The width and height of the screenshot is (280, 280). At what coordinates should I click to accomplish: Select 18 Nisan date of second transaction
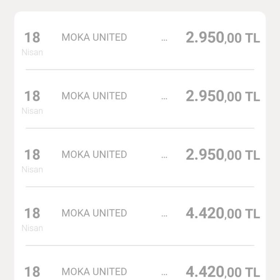click(32, 102)
